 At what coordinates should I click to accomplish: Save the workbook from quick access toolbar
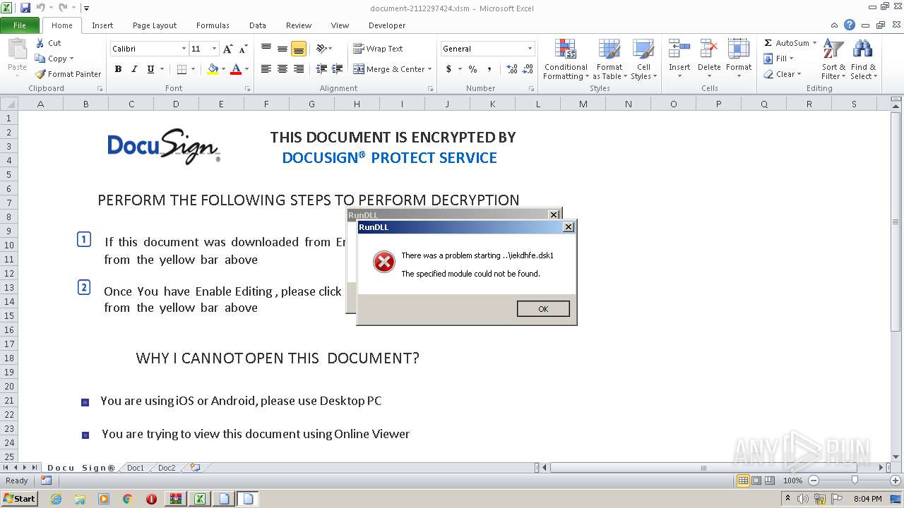25,8
